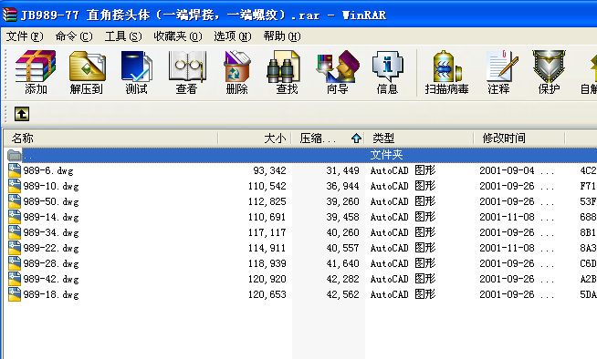The image size is (597, 359).
Task: Select the icon of 989-14.dwg
Action: (x=15, y=217)
